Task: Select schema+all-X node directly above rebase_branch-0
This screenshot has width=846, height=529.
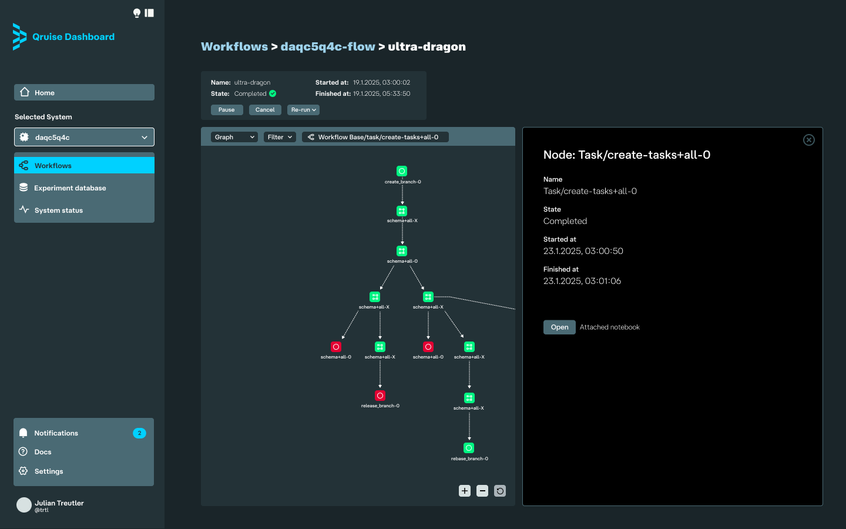Action: tap(469, 398)
